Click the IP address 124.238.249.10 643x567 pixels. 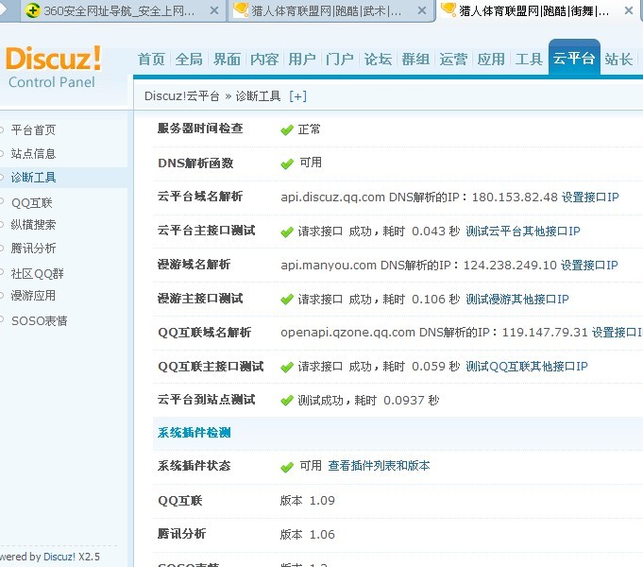[510, 266]
